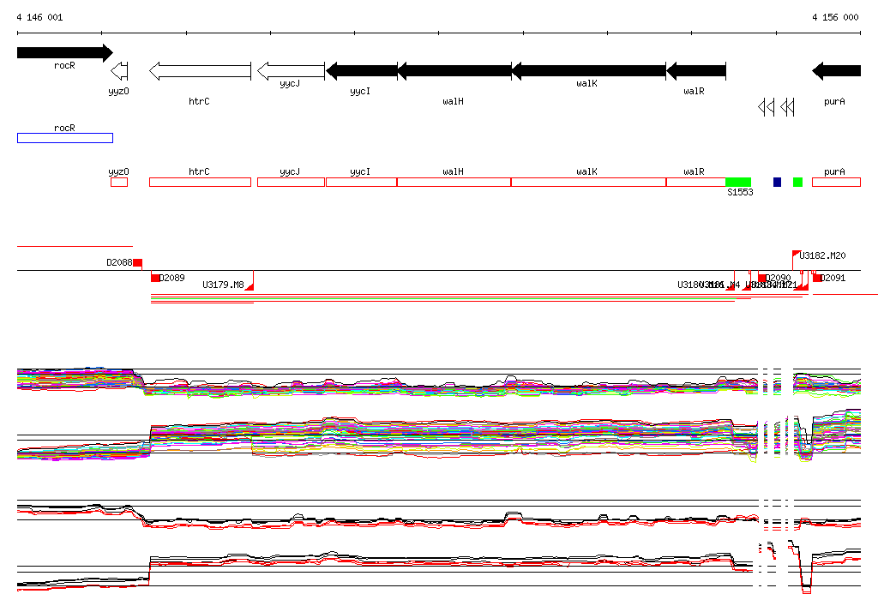Select the U3182.M20 red flag marker

(797, 255)
